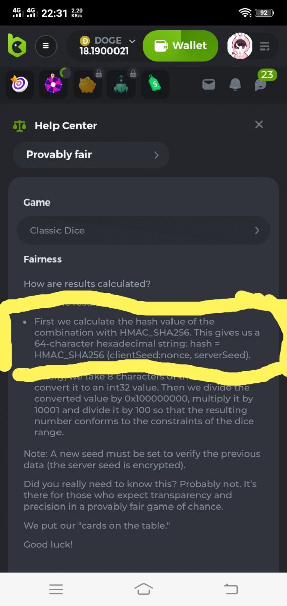Open the hamburger menu button beside logo

[x=46, y=46]
